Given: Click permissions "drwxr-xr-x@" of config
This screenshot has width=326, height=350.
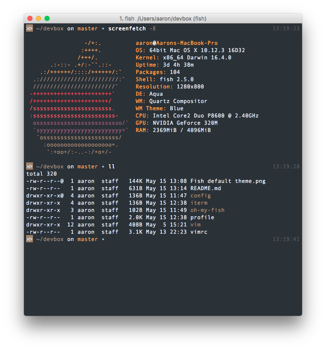Looking at the screenshot, I should click(x=45, y=196).
